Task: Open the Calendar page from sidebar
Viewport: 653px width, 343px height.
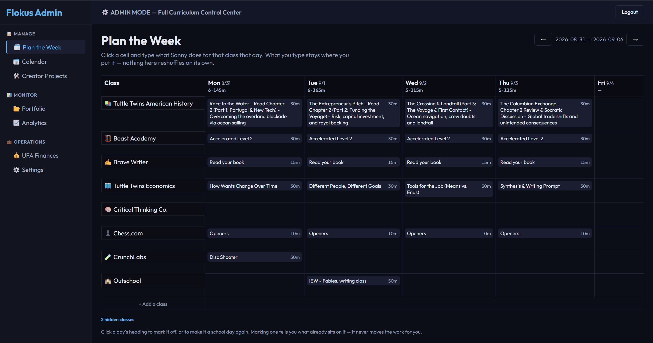Action: click(46, 61)
